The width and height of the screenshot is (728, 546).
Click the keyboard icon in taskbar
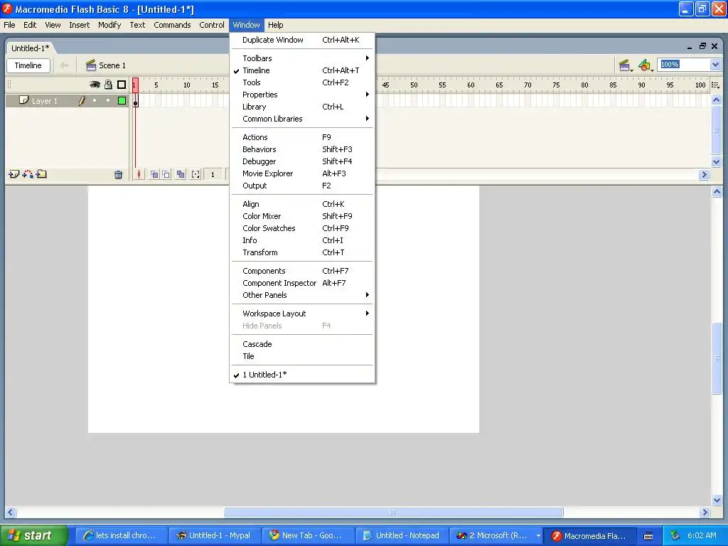pos(648,536)
